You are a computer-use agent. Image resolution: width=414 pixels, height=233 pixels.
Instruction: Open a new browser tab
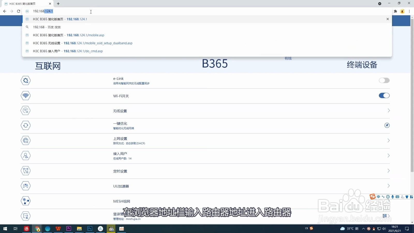point(58,4)
